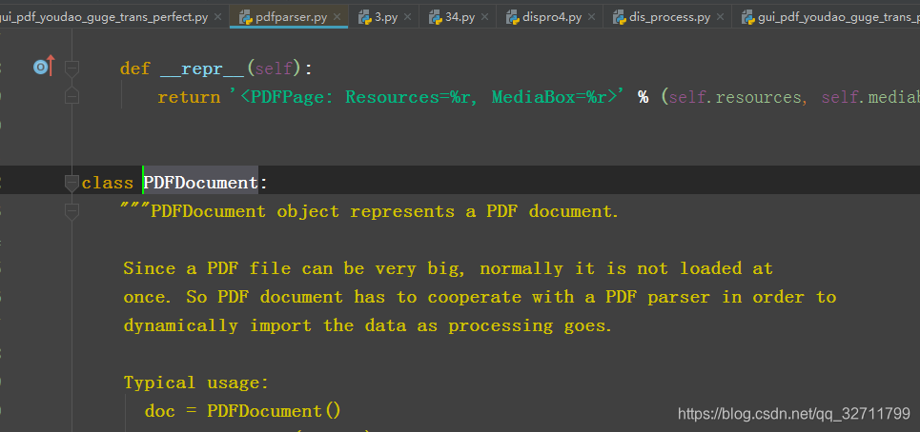Close the 3.py tab
Screen dimensions: 920x432
408,17
